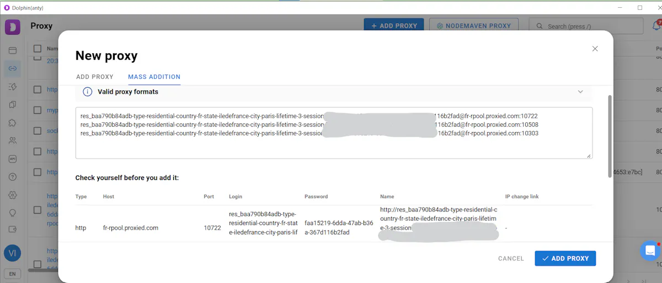Open the stacked pages icon in sidebar

click(12, 105)
